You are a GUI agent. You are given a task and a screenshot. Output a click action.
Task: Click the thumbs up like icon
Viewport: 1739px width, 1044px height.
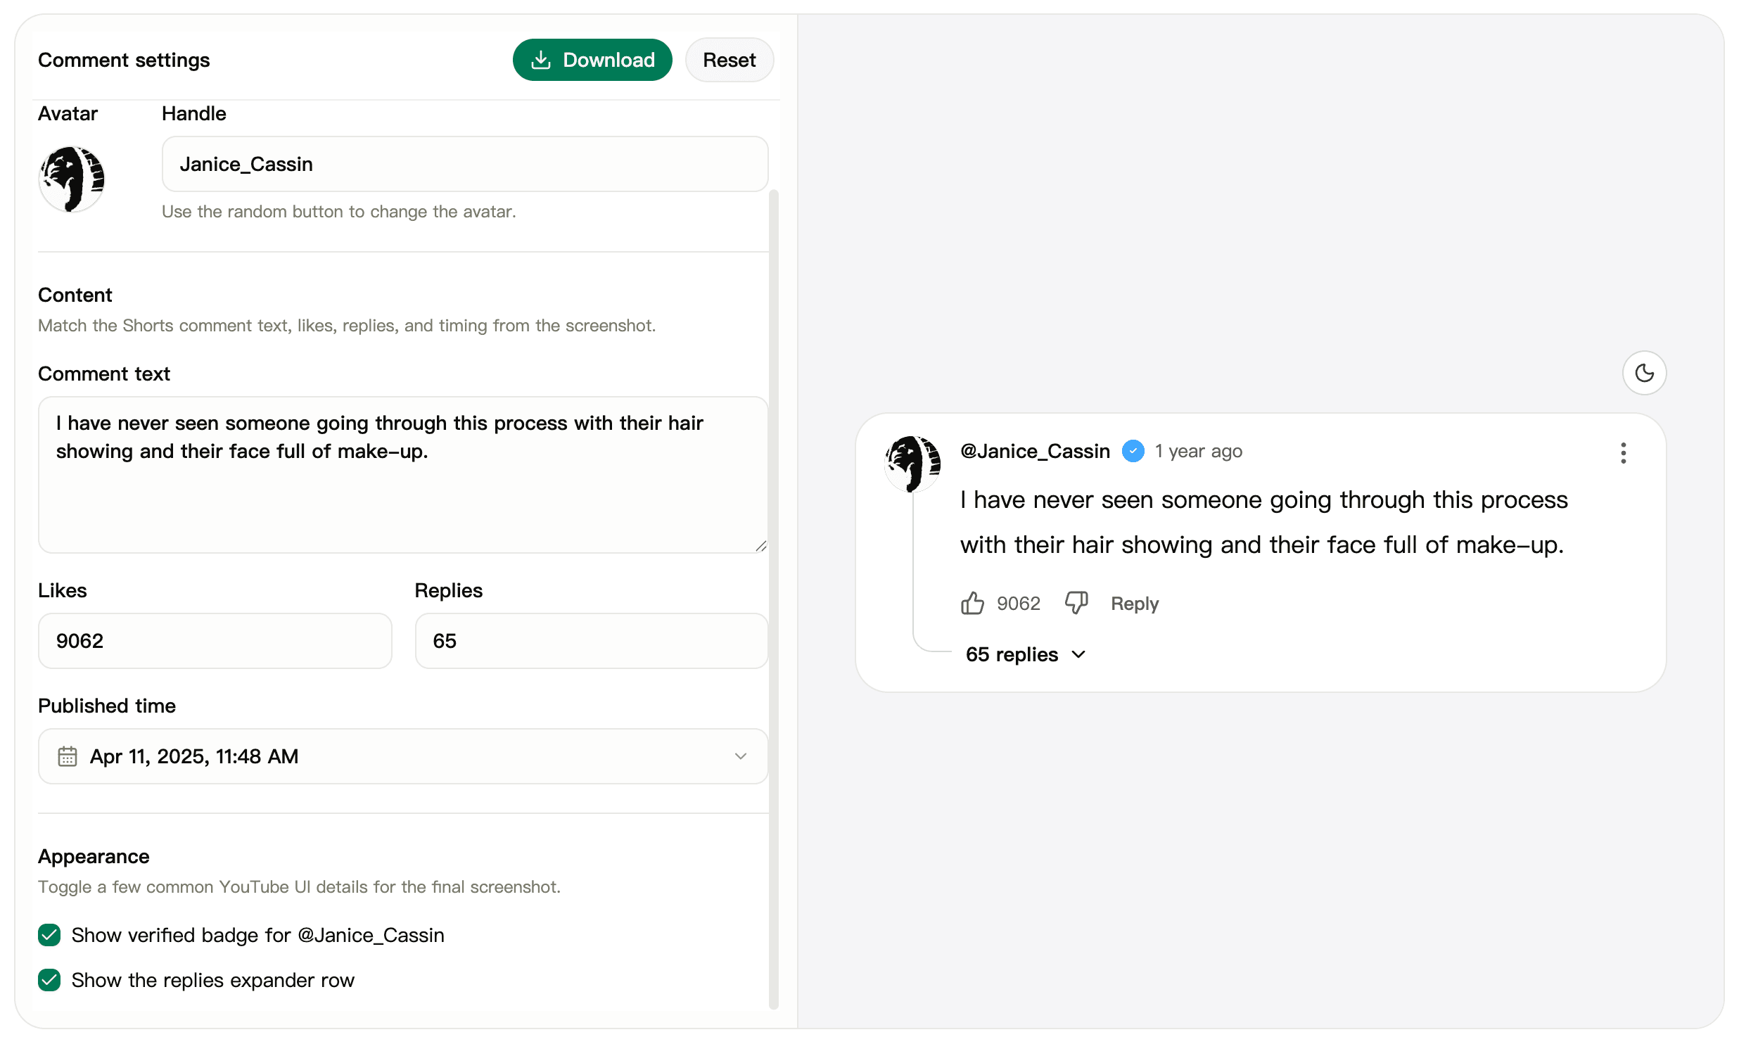click(972, 603)
